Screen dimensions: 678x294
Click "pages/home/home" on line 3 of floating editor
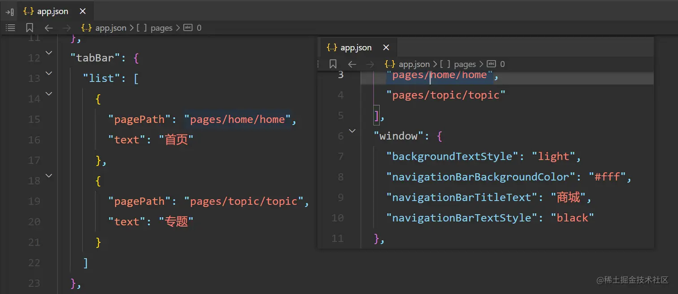click(439, 75)
